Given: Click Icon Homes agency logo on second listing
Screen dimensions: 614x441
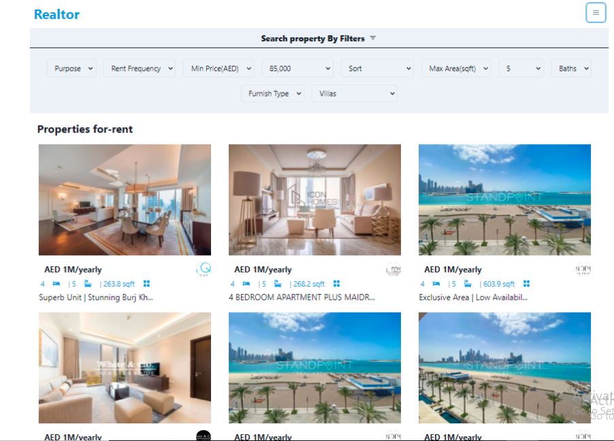Looking at the screenshot, I should click(393, 269).
